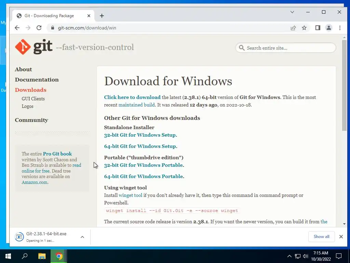Click the 'Show all' downloads button
Screen dimensions: 350x263
pos(321,237)
